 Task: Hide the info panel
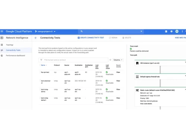(180, 38)
